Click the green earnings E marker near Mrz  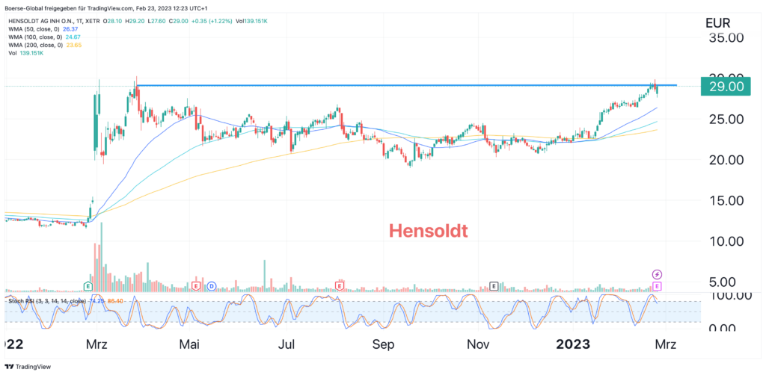[88, 286]
